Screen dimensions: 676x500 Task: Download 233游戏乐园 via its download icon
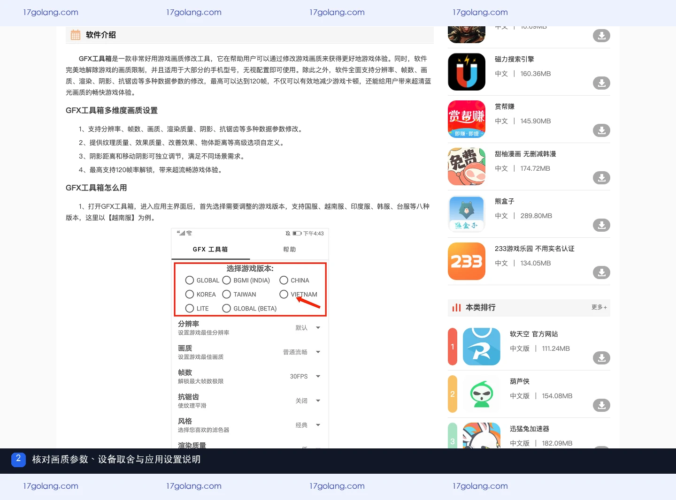601,273
